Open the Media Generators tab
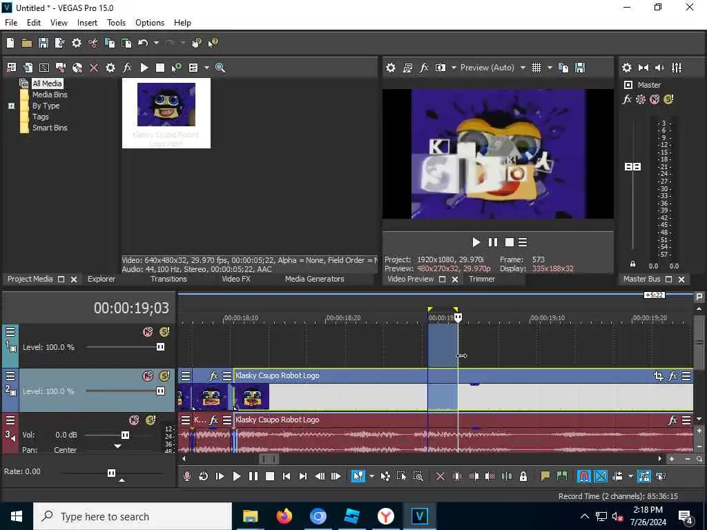Viewport: 707px width, 530px height. tap(314, 279)
